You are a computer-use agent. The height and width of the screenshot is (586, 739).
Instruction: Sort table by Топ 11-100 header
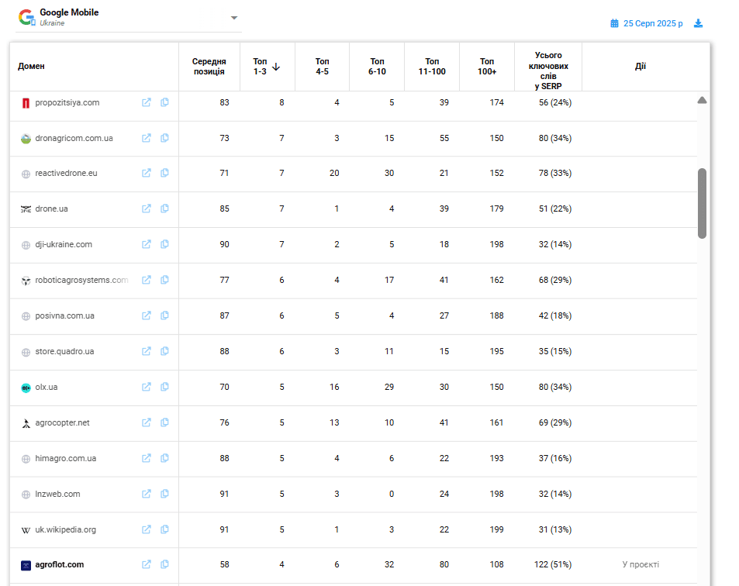coord(432,67)
